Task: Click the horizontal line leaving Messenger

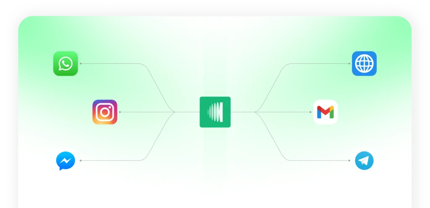Action: click(109, 161)
